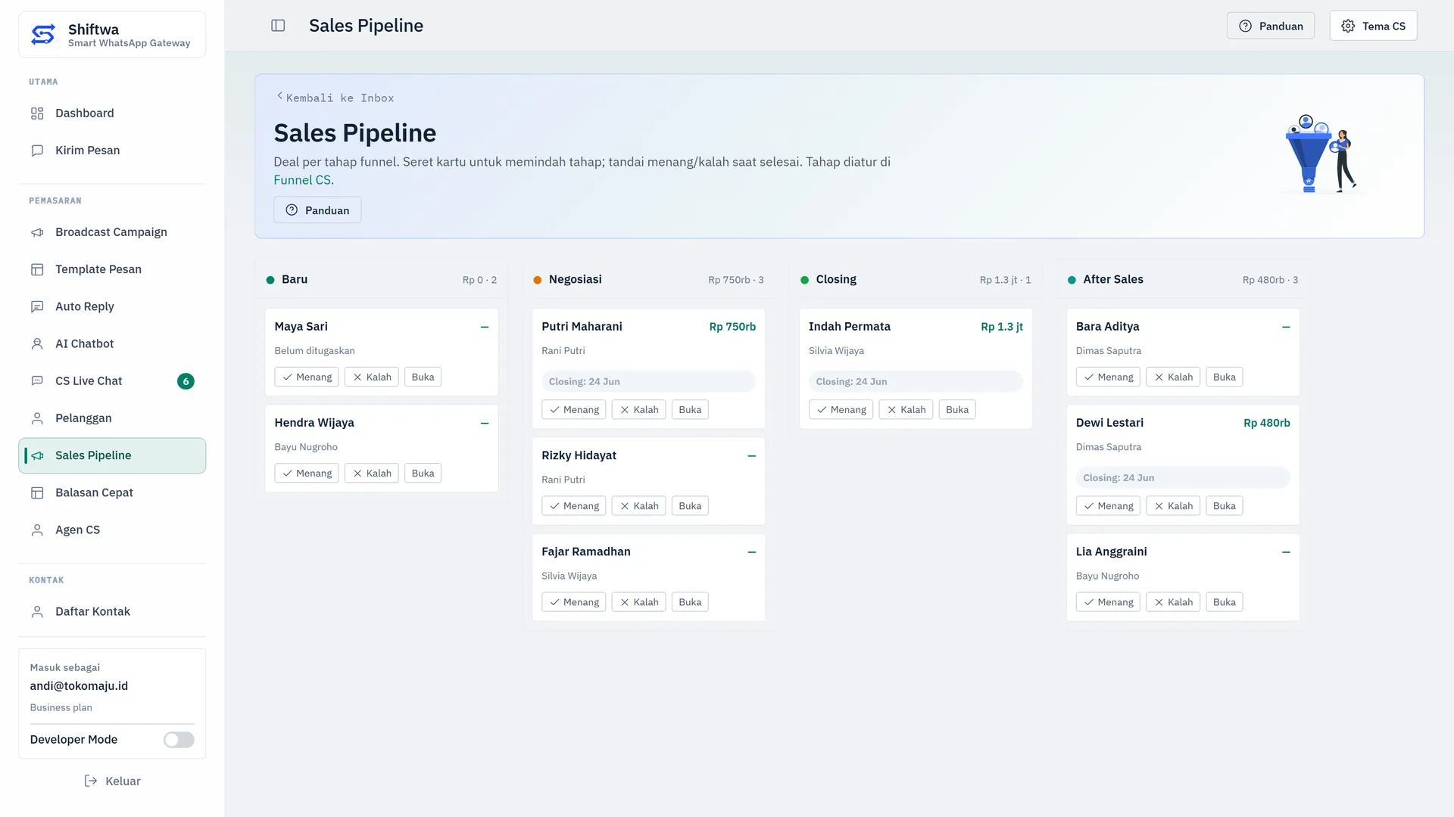Mark Fajar Ramadhan deal as Menang
This screenshot has width=1454, height=817.
click(574, 602)
